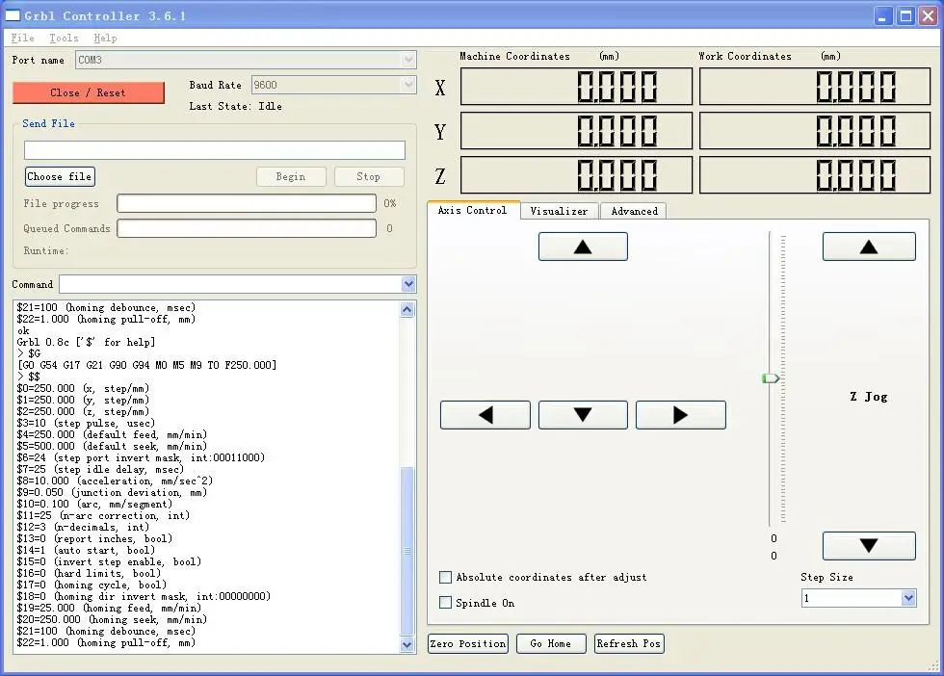Screen dimensions: 944x676
Task: Lower Z axis with Z Jog down arrow
Action: coord(869,545)
